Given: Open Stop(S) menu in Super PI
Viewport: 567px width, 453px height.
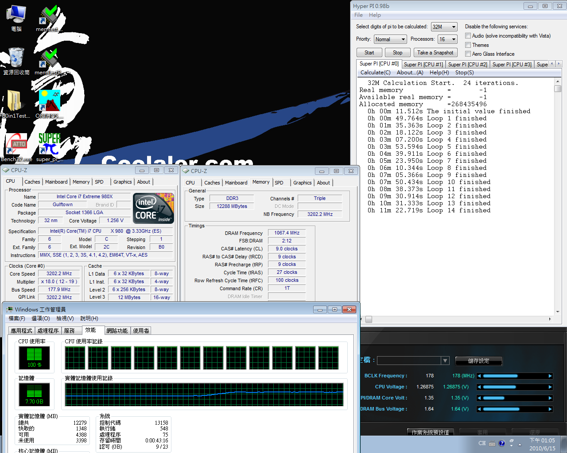Looking at the screenshot, I should point(464,73).
